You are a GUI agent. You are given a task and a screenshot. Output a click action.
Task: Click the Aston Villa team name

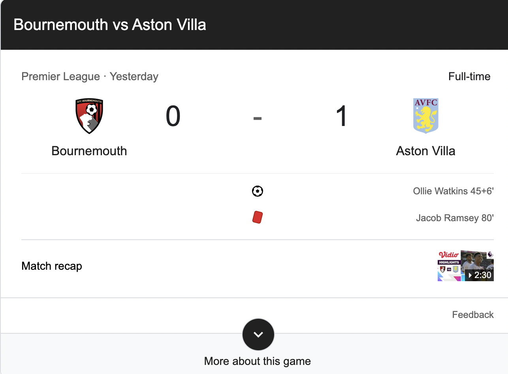425,151
